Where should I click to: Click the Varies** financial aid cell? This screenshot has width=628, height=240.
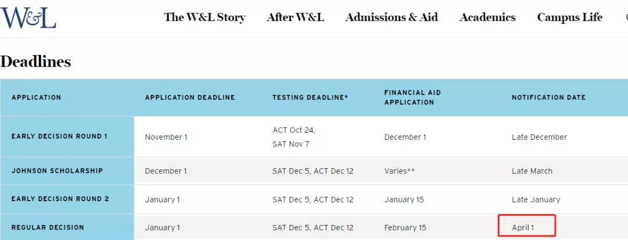point(398,171)
